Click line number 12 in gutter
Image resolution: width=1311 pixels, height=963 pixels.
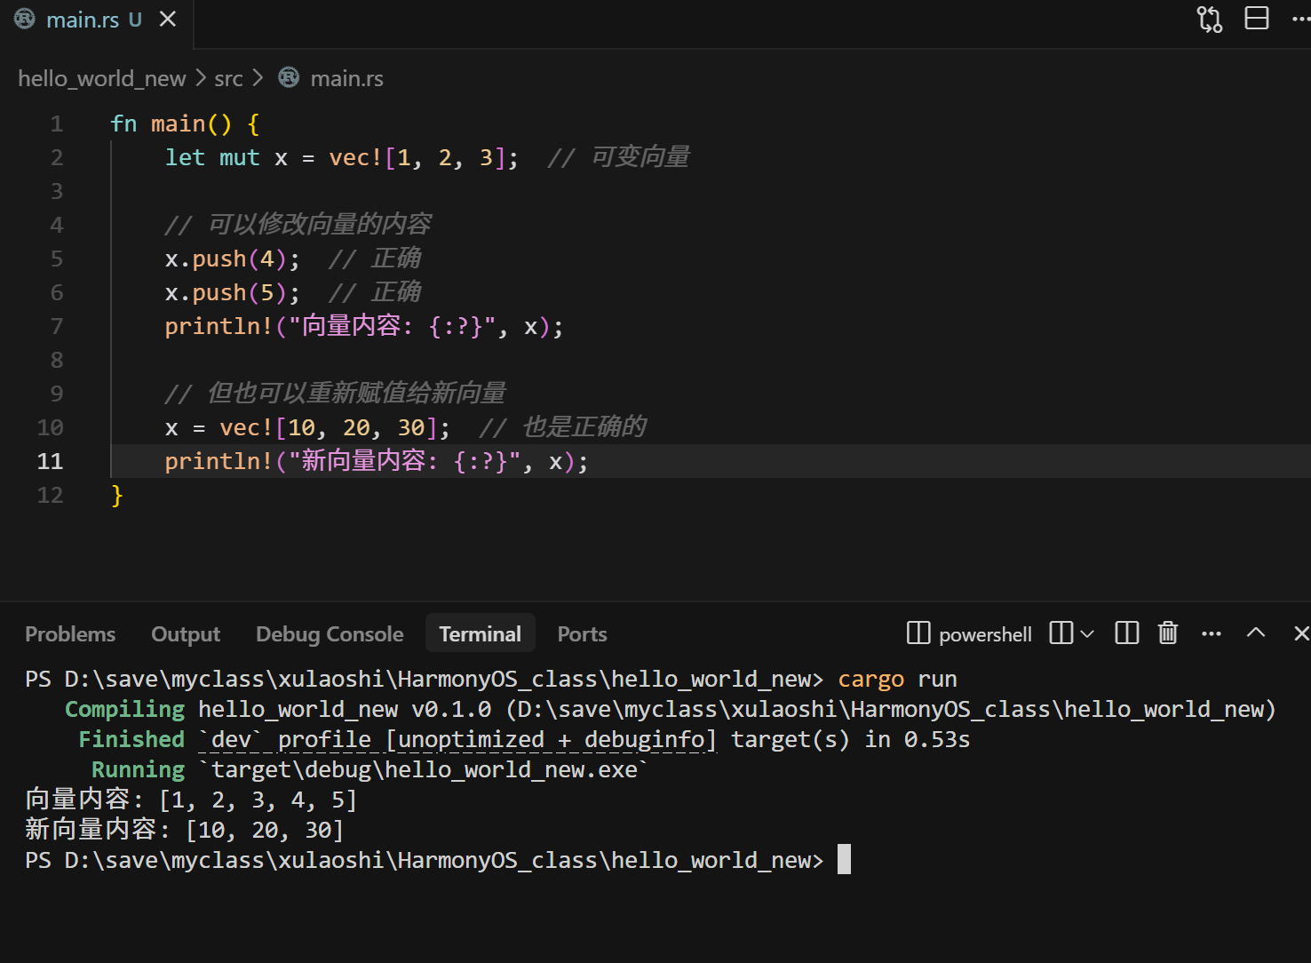51,495
